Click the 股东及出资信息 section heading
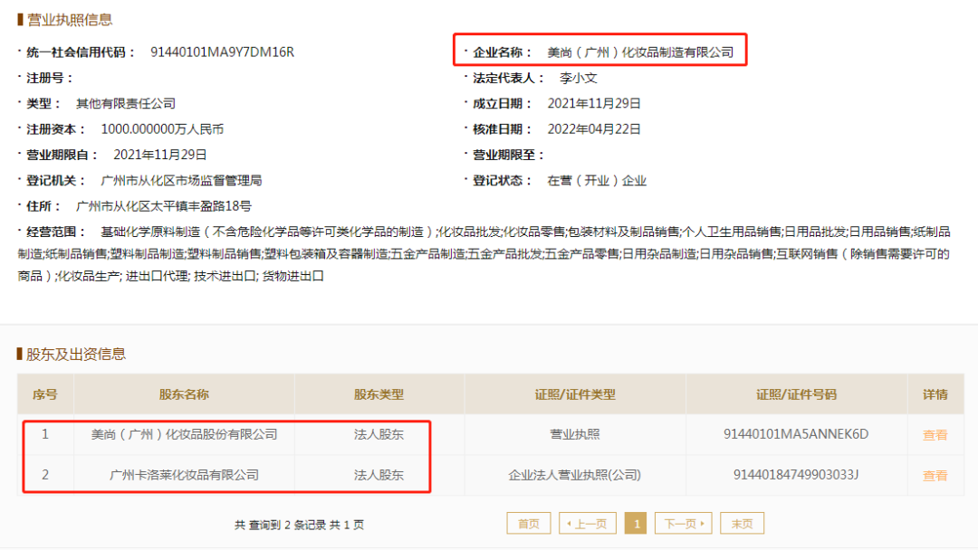The width and height of the screenshot is (978, 550). (x=75, y=354)
